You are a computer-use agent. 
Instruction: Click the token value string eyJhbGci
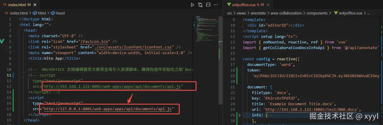pyautogui.click(x=316, y=76)
